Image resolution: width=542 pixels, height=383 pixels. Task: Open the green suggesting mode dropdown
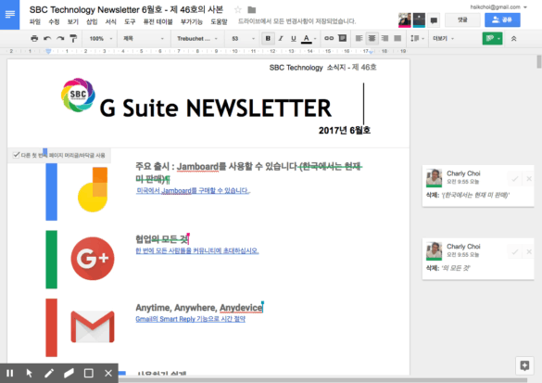492,38
